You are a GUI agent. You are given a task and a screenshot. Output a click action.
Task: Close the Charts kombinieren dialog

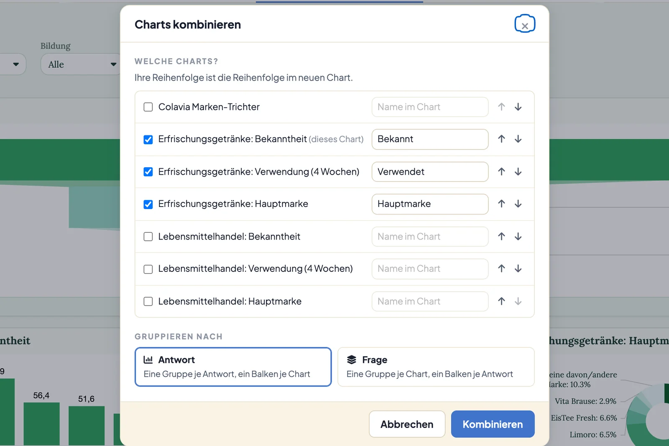(x=525, y=24)
